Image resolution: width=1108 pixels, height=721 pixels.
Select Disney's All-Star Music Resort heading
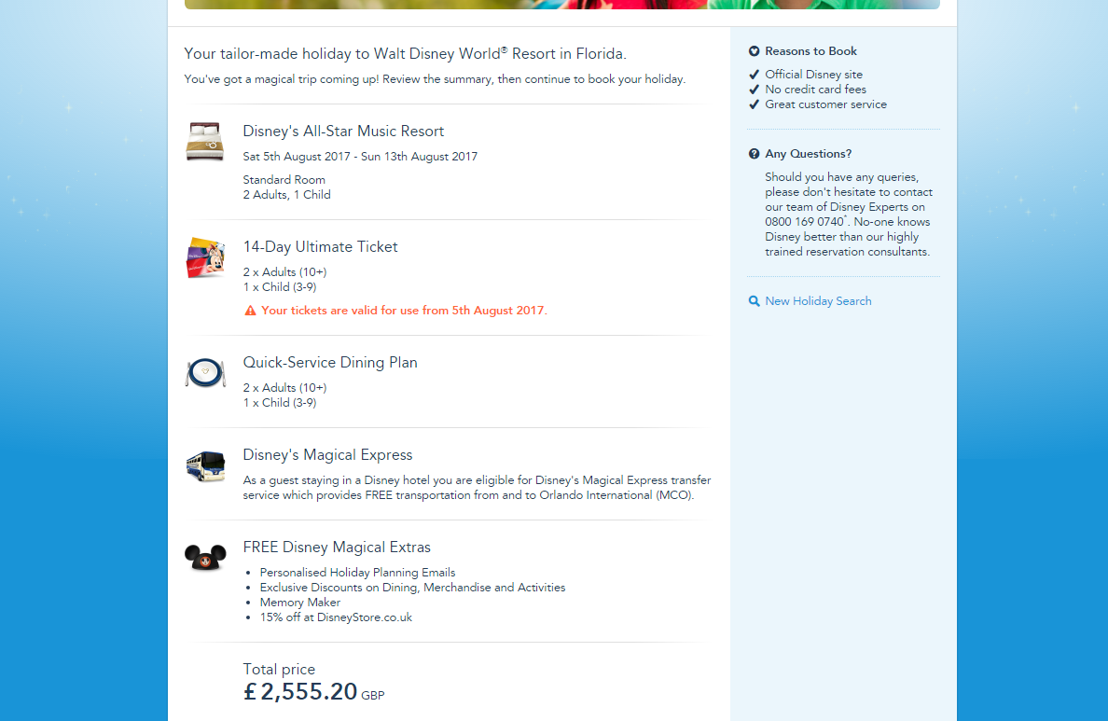tap(343, 132)
